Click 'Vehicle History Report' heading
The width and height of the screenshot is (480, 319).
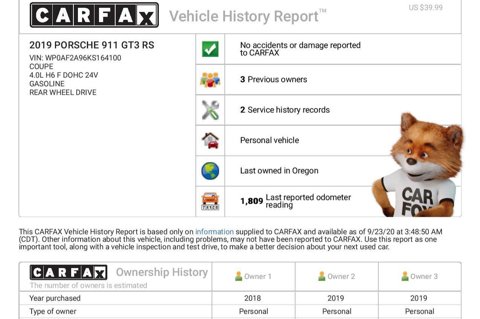point(248,17)
